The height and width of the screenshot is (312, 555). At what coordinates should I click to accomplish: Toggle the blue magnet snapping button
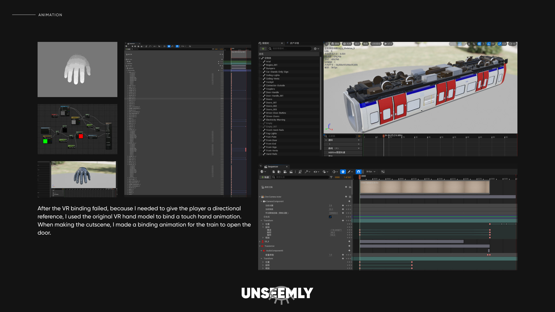click(x=358, y=172)
